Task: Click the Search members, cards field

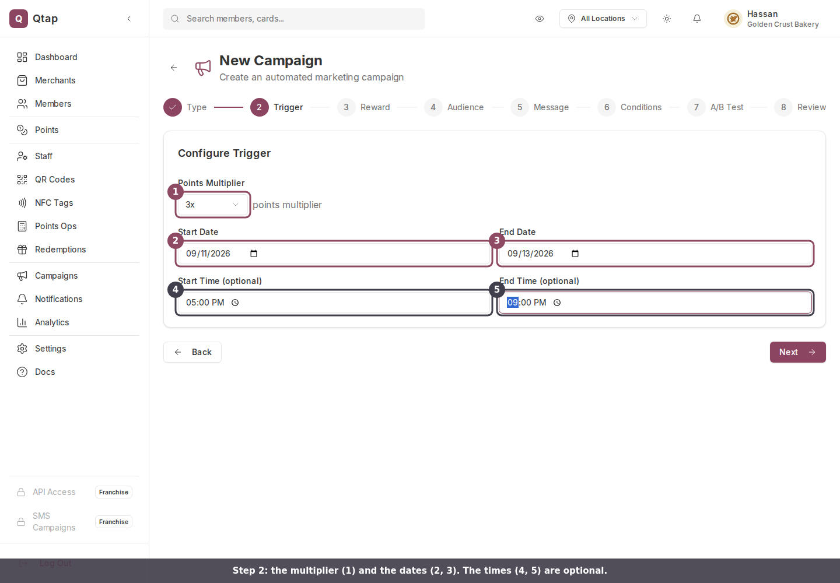Action: click(x=294, y=19)
